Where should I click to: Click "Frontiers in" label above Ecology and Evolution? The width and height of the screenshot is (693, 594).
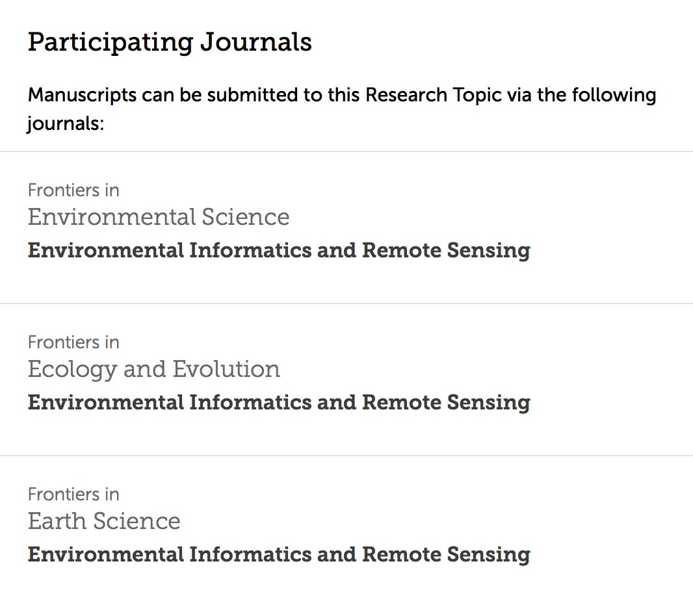(73, 342)
